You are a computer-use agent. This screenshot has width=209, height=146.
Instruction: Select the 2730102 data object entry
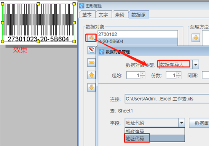tap(138, 34)
